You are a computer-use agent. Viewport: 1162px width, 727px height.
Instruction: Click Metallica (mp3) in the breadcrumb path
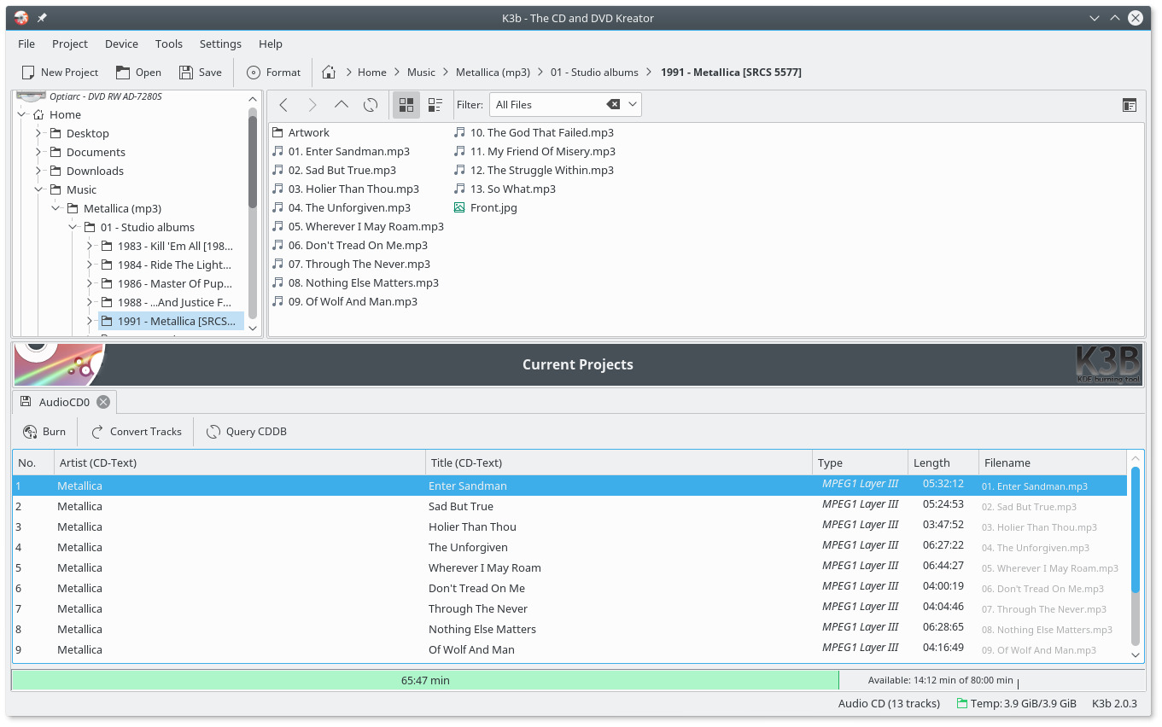[x=493, y=73]
